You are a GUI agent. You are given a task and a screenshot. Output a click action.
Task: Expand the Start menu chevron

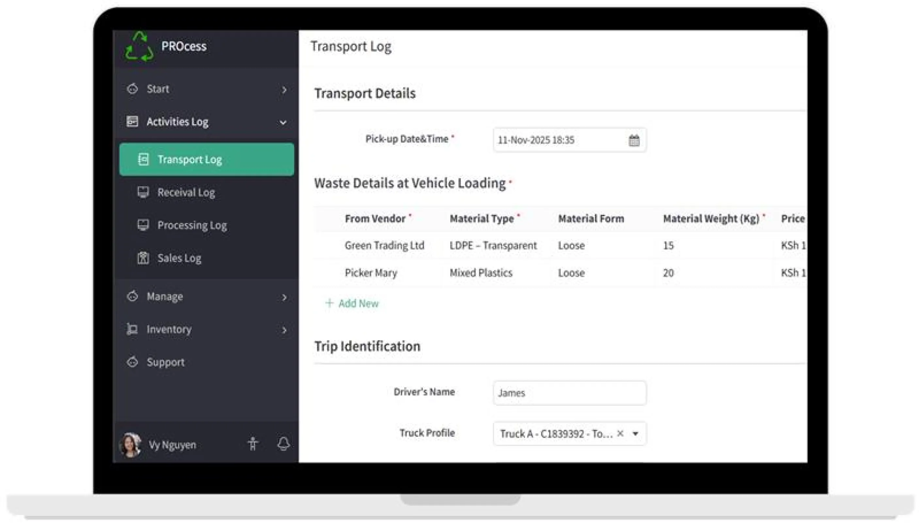284,90
